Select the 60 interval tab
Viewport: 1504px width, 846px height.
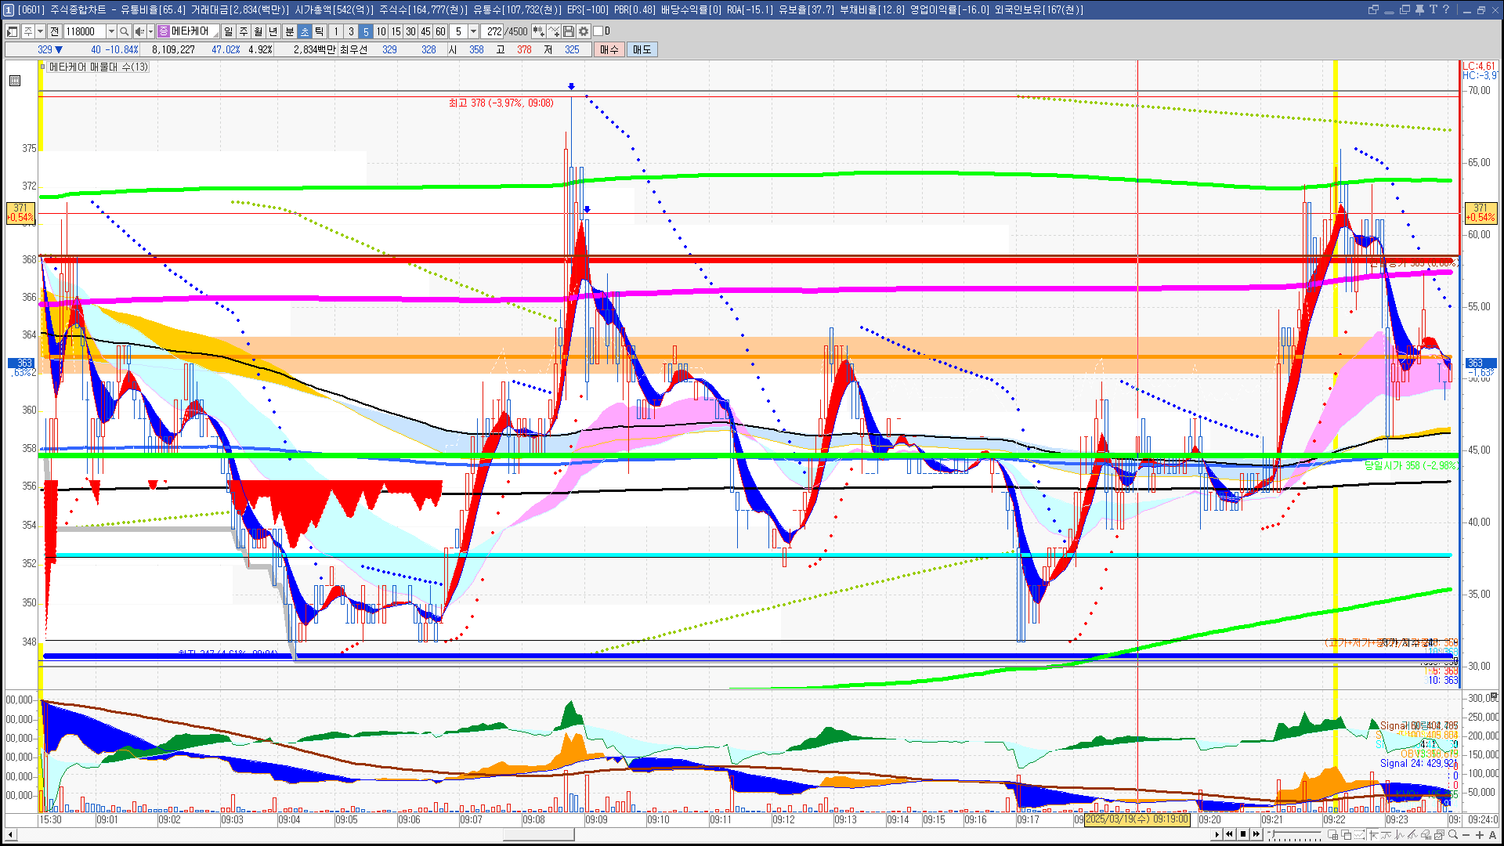440,31
